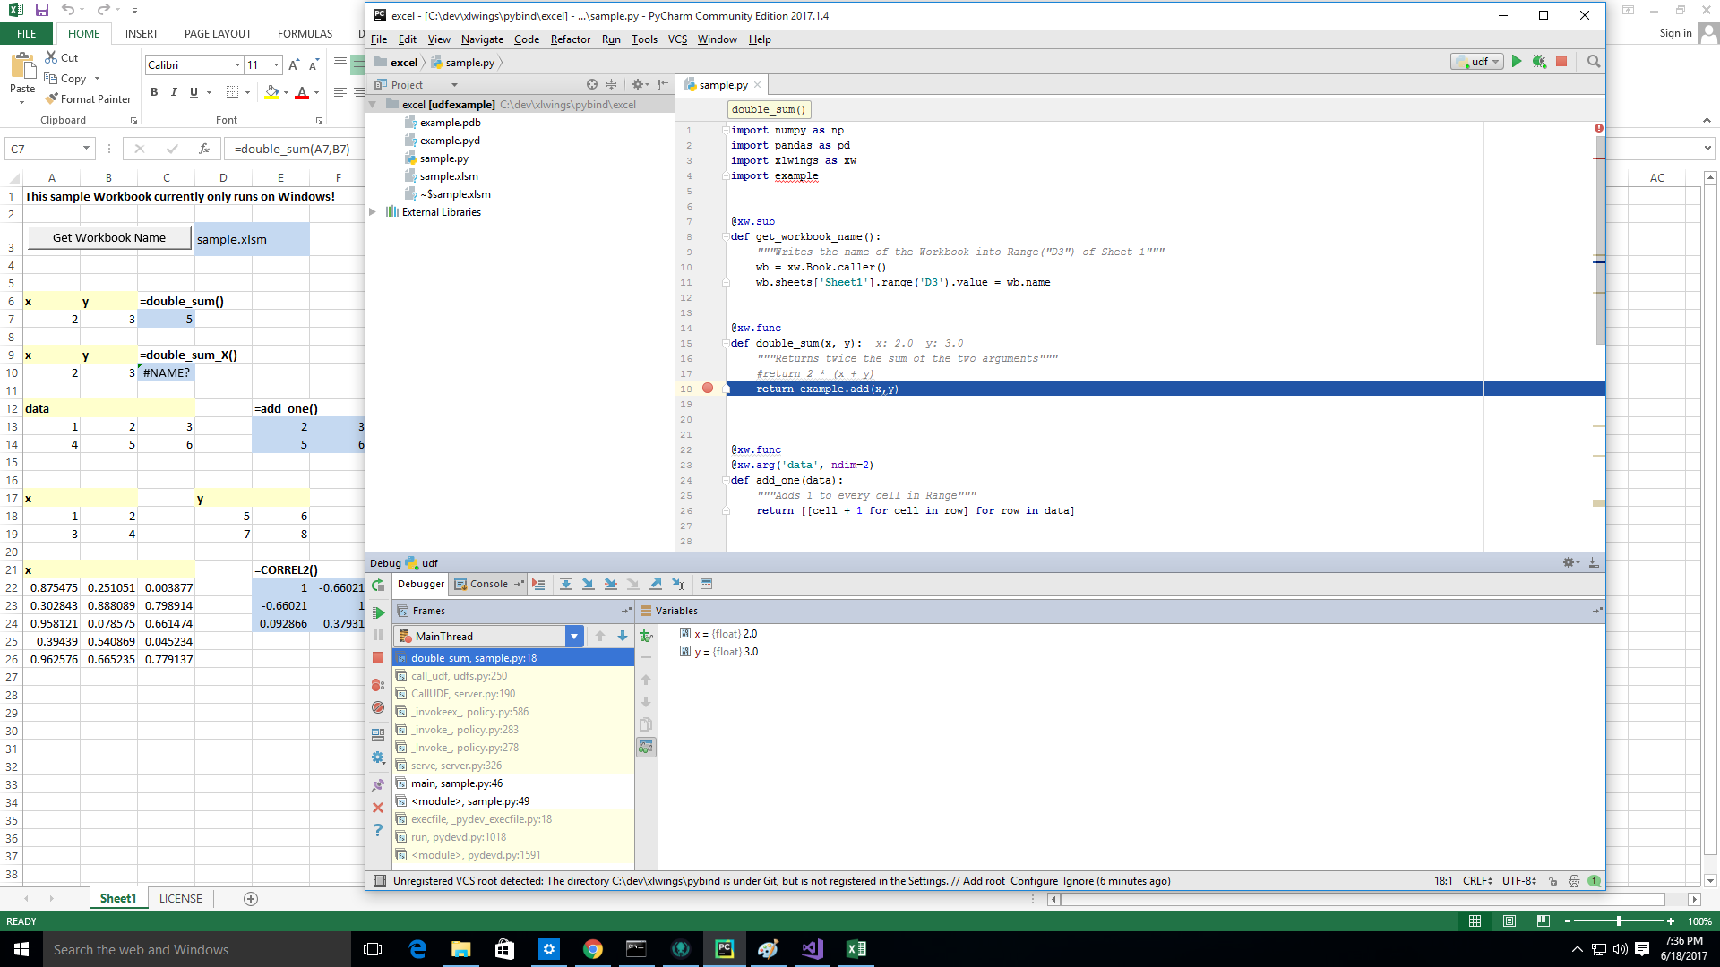
Task: Toggle Bold in Excel ribbon
Action: pyautogui.click(x=154, y=91)
